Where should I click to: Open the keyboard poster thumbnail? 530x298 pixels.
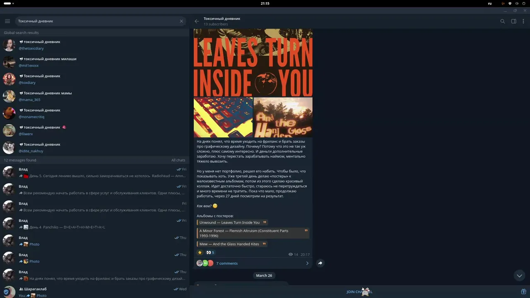click(x=223, y=117)
